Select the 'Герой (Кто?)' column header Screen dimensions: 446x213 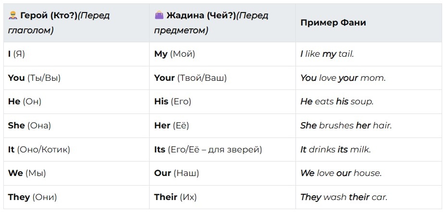click(76, 23)
